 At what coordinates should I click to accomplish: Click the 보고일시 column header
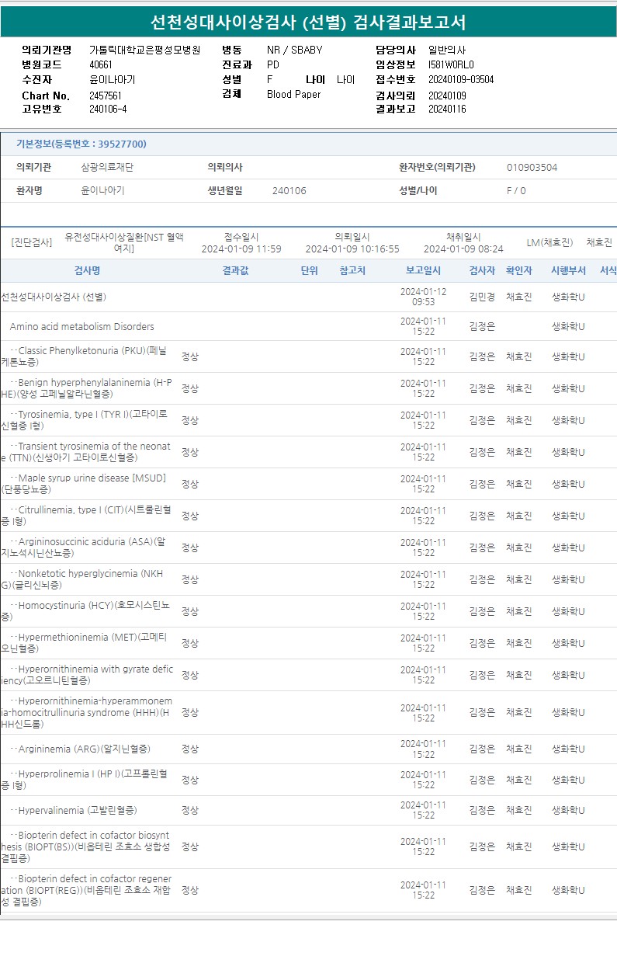pos(423,270)
